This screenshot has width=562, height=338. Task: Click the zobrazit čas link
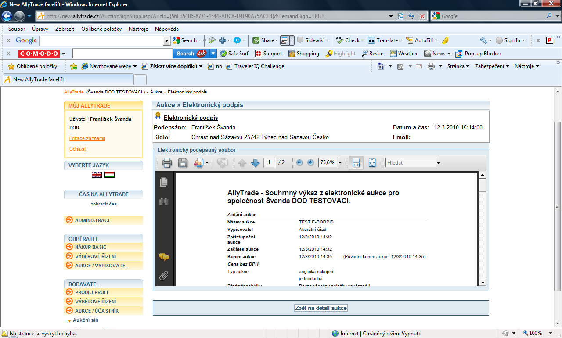point(104,204)
